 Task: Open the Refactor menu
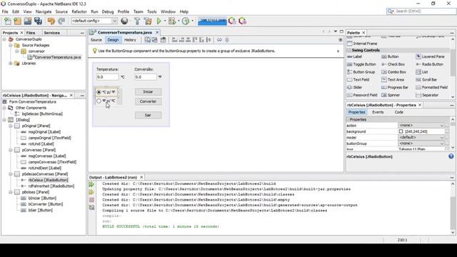[79, 11]
